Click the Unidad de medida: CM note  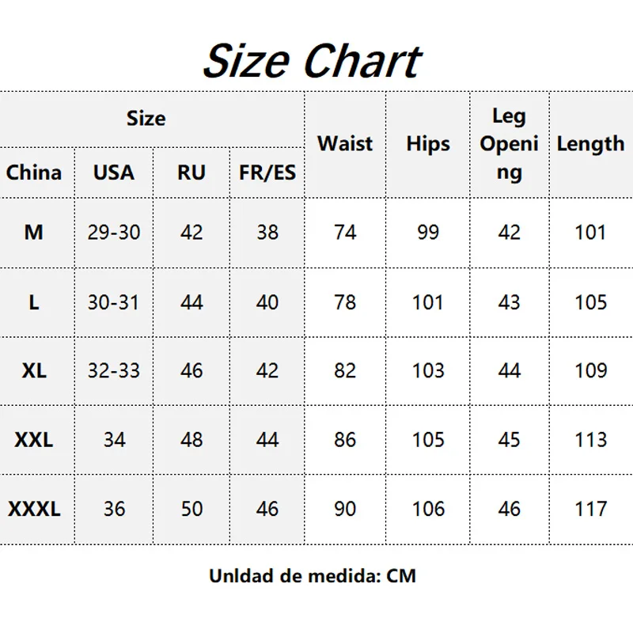tap(312, 575)
